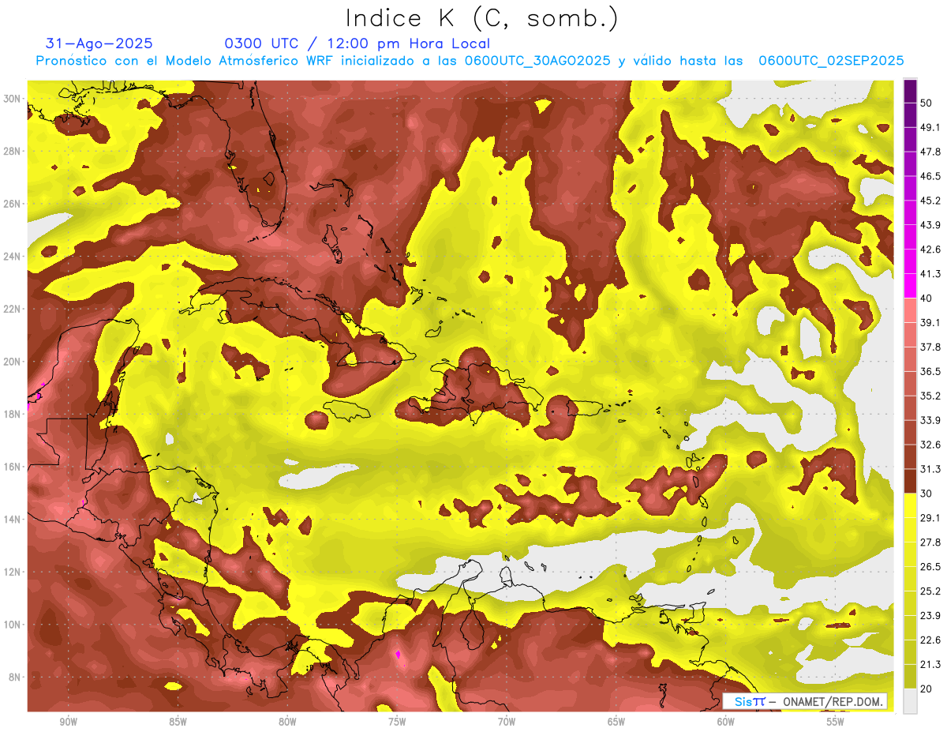The height and width of the screenshot is (732, 947).
Task: Click the color bar value 35.2
Action: (930, 396)
